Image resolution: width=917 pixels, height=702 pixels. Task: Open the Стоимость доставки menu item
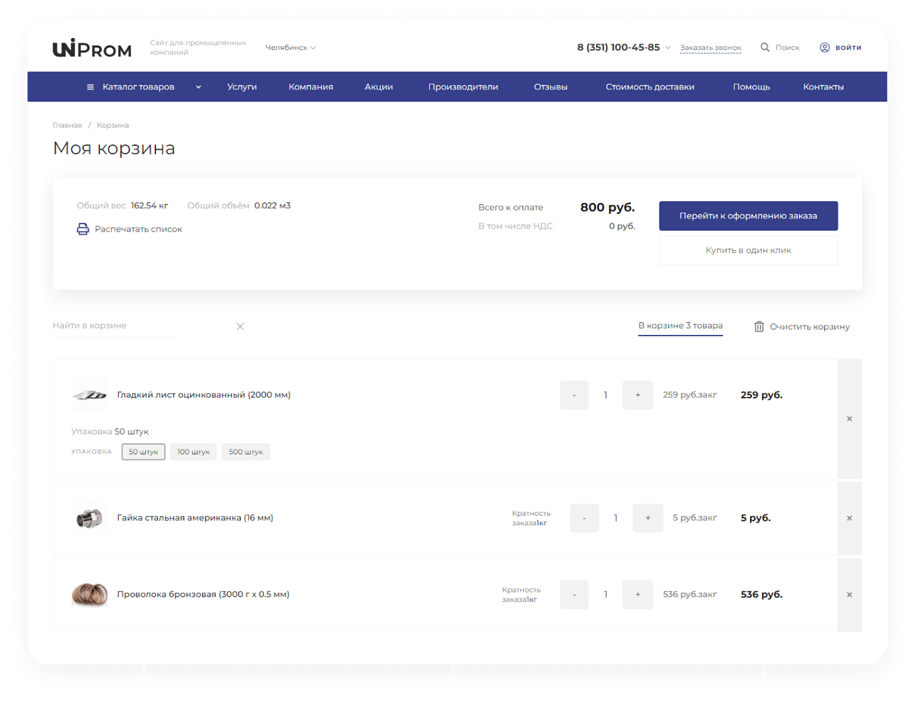click(650, 86)
